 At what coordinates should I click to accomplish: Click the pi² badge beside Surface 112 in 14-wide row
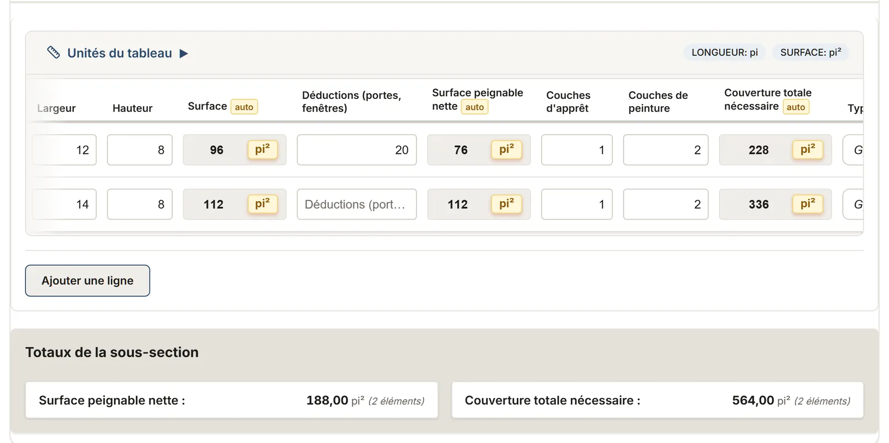(x=262, y=204)
